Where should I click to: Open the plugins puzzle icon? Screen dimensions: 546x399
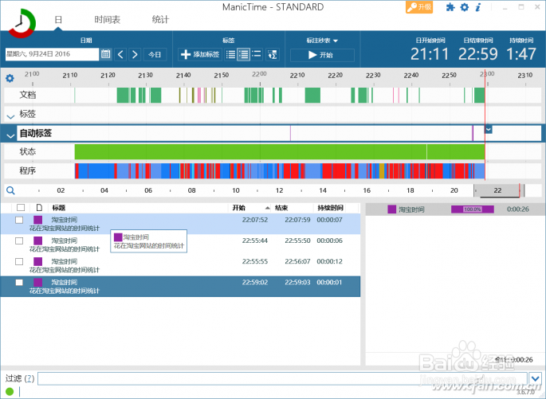(x=450, y=7)
